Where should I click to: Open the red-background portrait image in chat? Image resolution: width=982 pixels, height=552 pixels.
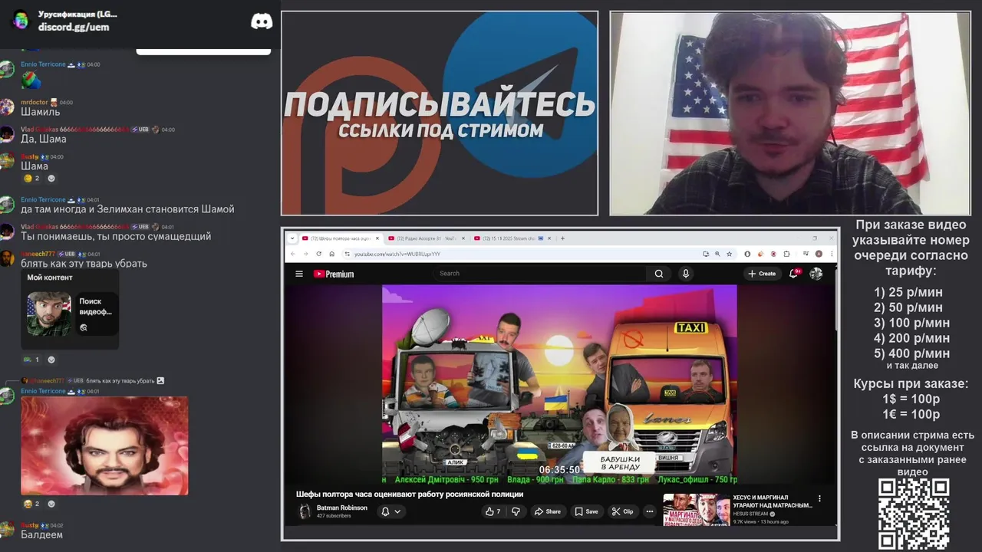coord(104,445)
